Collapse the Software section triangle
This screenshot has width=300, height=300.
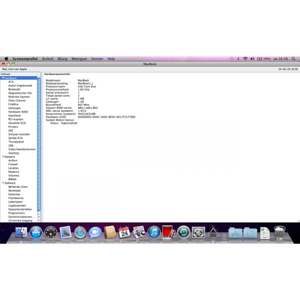click(3, 183)
